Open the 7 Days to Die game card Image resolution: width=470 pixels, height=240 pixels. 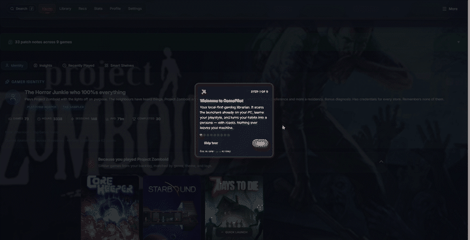point(234,207)
